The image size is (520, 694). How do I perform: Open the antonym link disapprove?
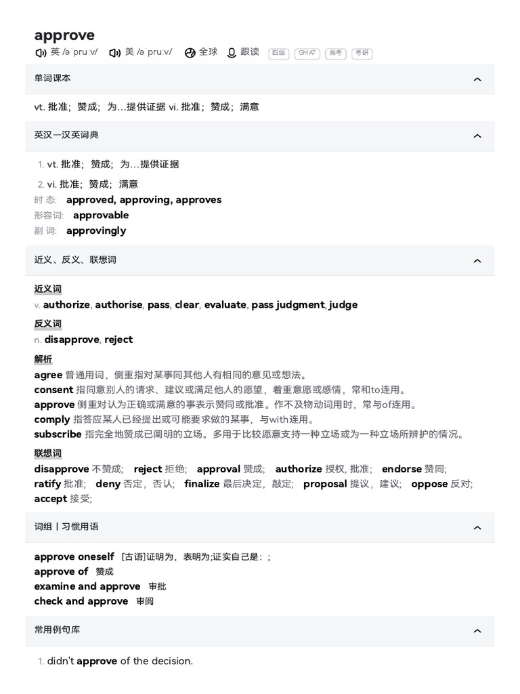tap(72, 340)
